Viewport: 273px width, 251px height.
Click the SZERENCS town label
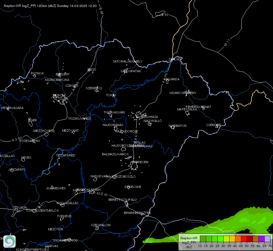tap(94, 88)
